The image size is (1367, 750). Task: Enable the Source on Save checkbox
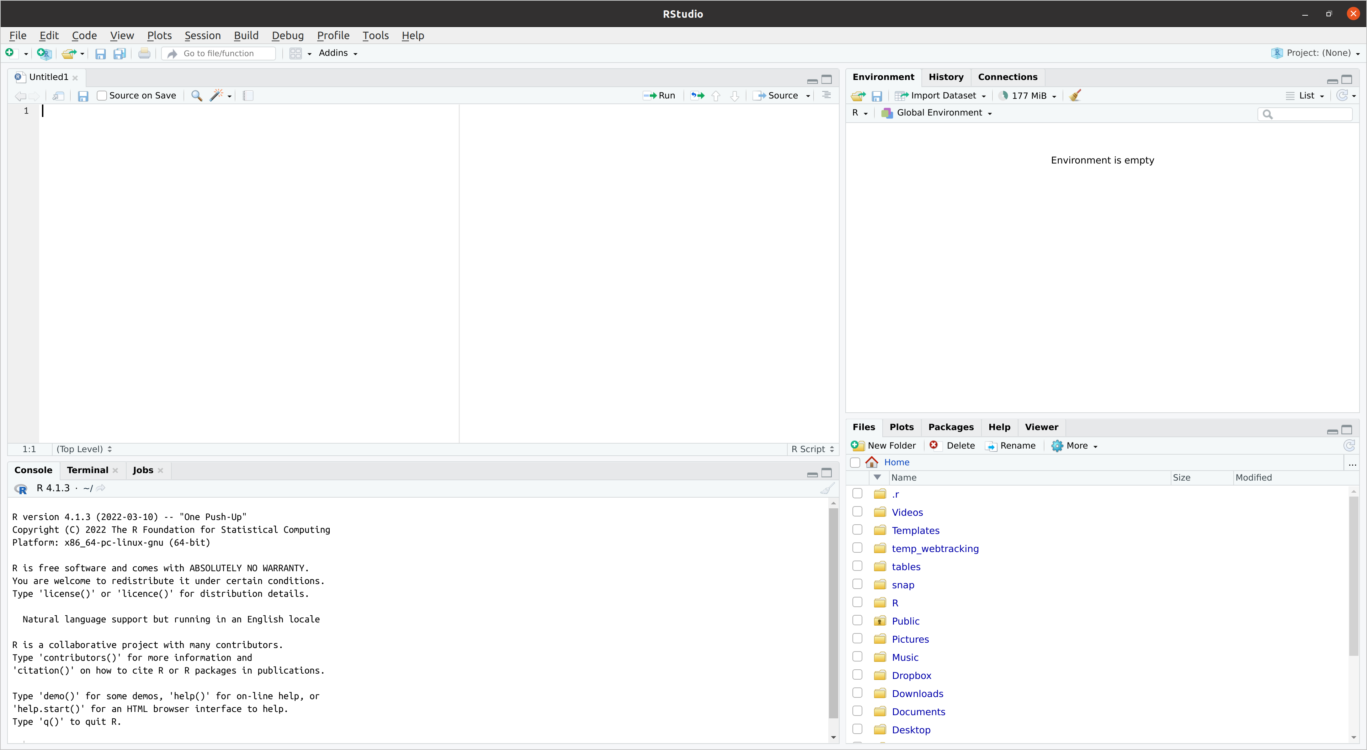(x=102, y=96)
